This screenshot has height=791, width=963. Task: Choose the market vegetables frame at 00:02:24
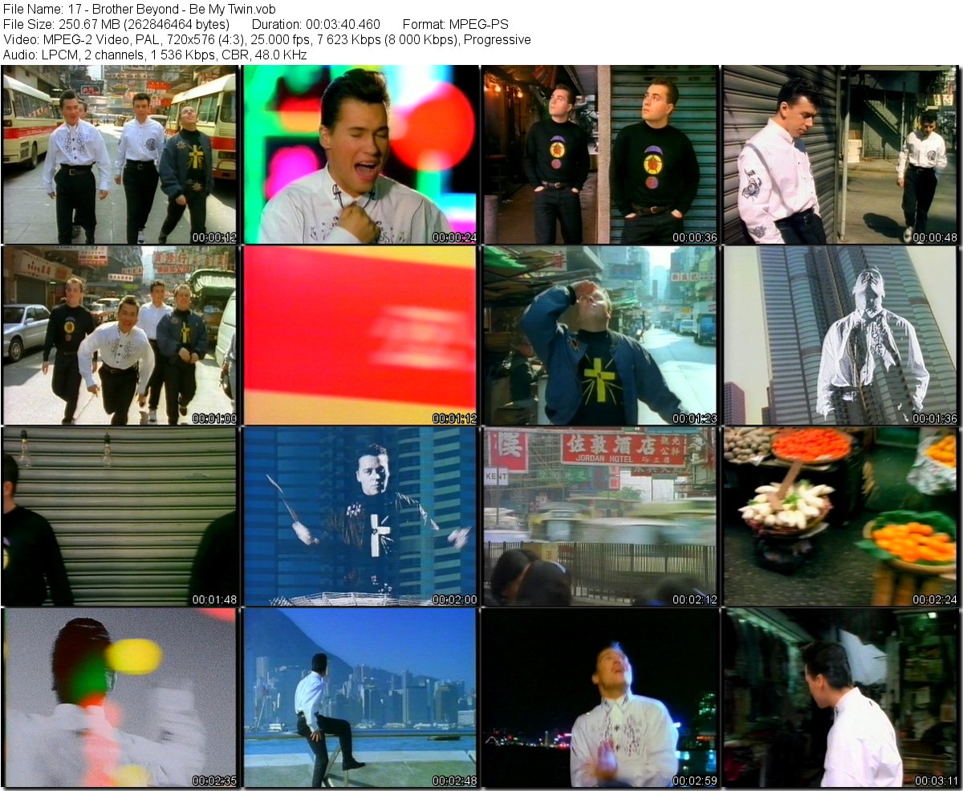[840, 517]
